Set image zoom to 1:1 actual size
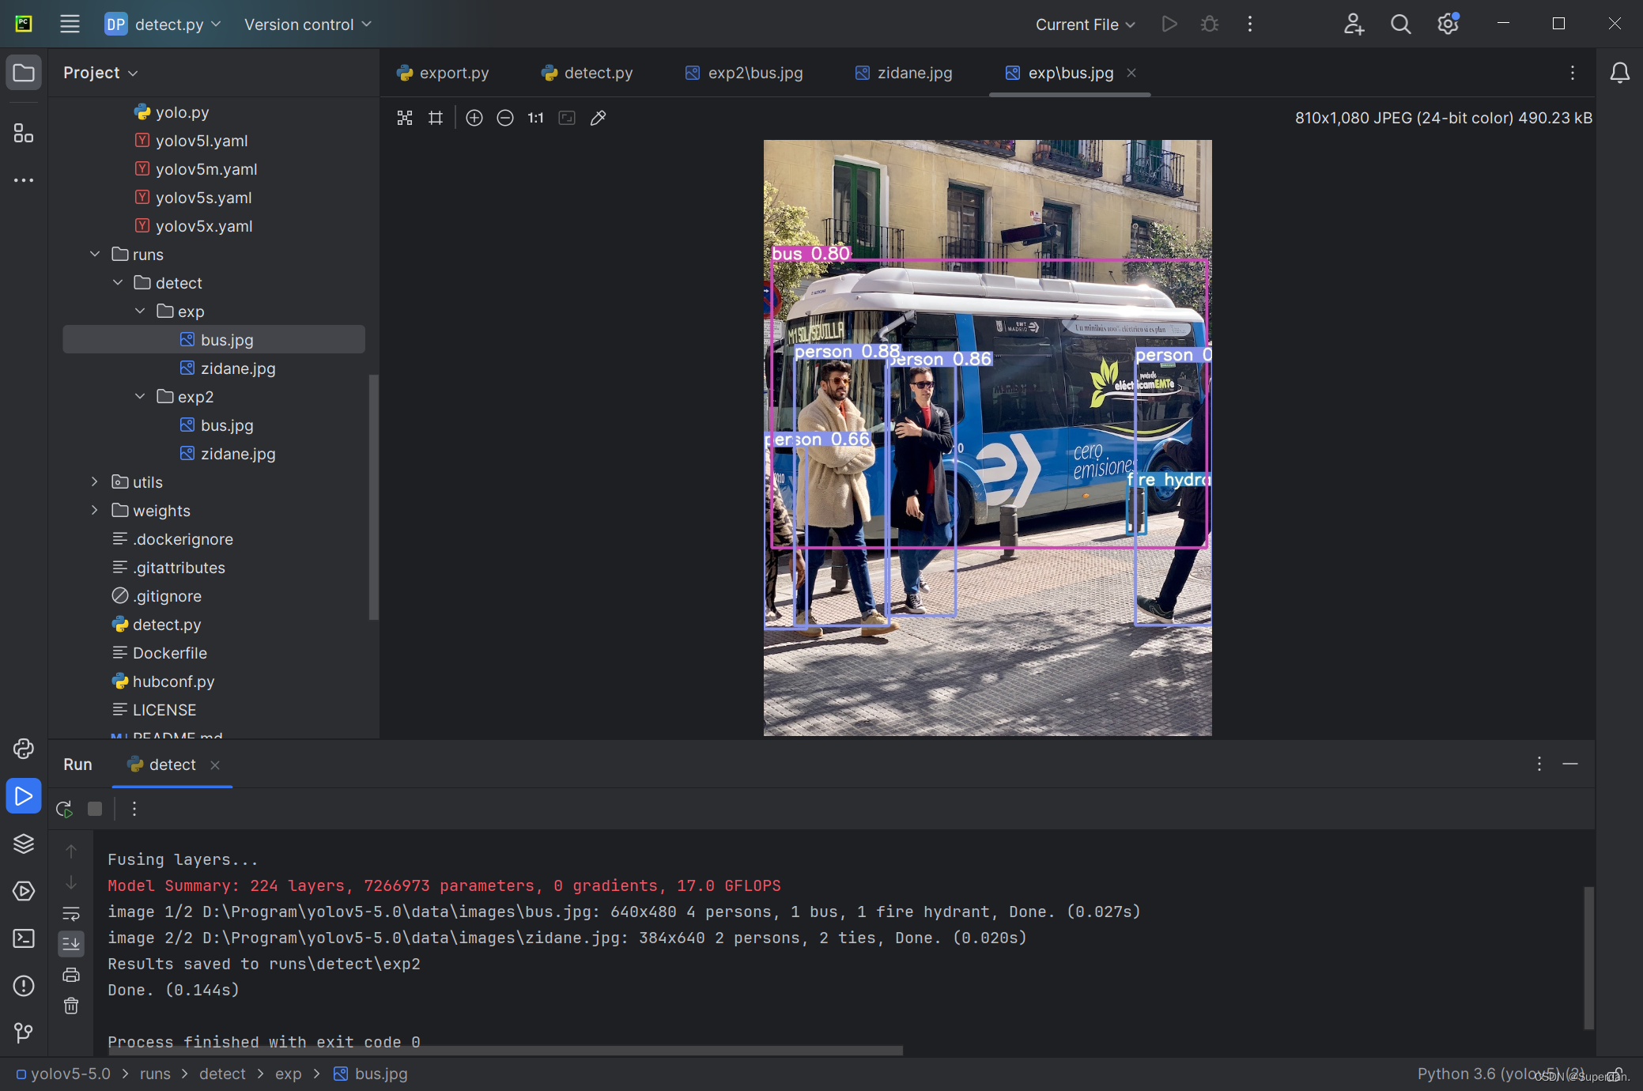This screenshot has width=1643, height=1091. click(536, 118)
